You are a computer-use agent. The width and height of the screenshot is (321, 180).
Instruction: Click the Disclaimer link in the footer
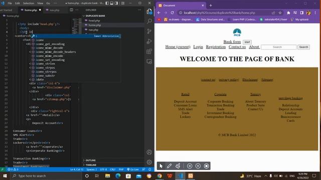tap(250, 79)
